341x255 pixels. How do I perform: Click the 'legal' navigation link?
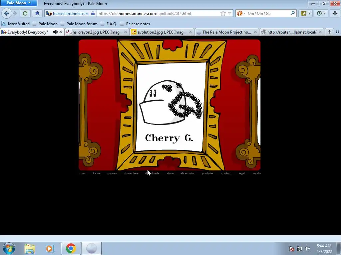[242, 173]
